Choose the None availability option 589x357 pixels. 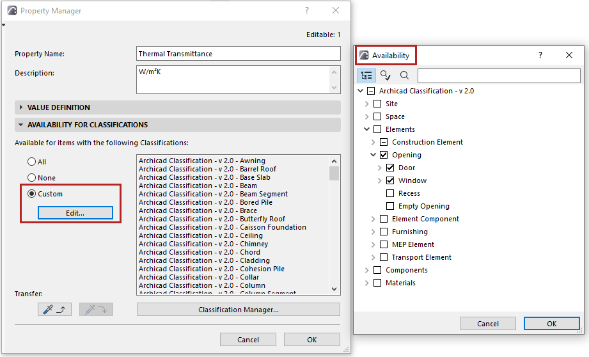point(31,178)
